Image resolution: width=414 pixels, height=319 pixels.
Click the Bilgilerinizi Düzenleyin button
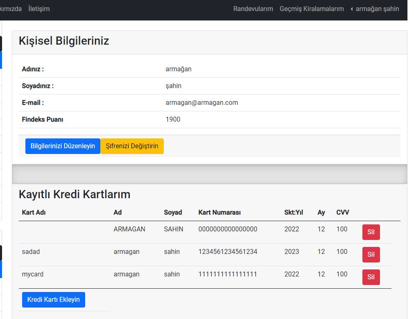[62, 146]
